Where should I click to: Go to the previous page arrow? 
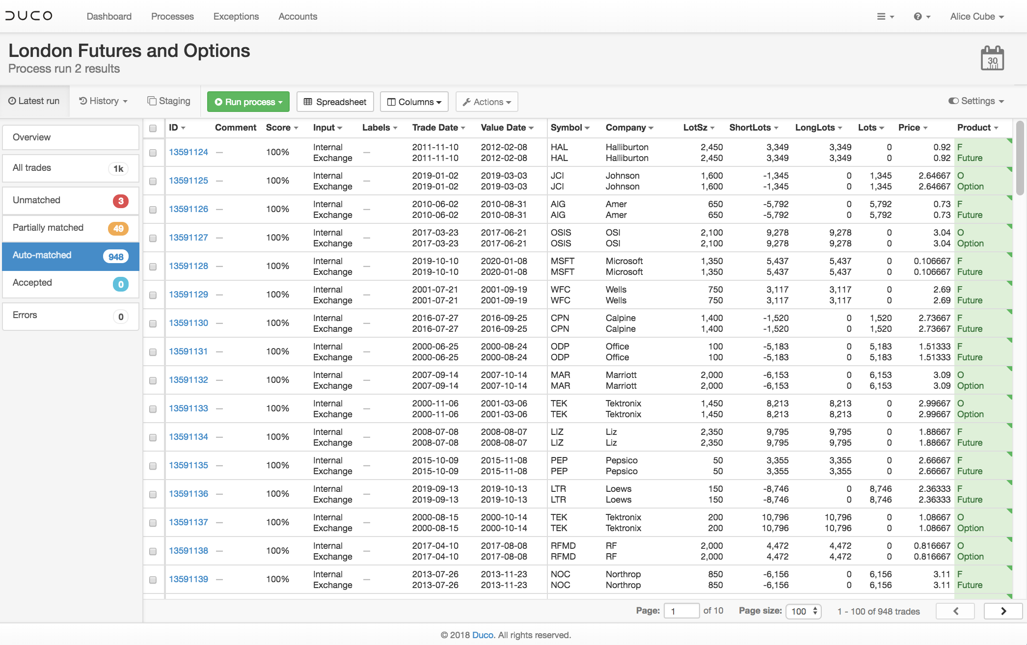pos(955,611)
